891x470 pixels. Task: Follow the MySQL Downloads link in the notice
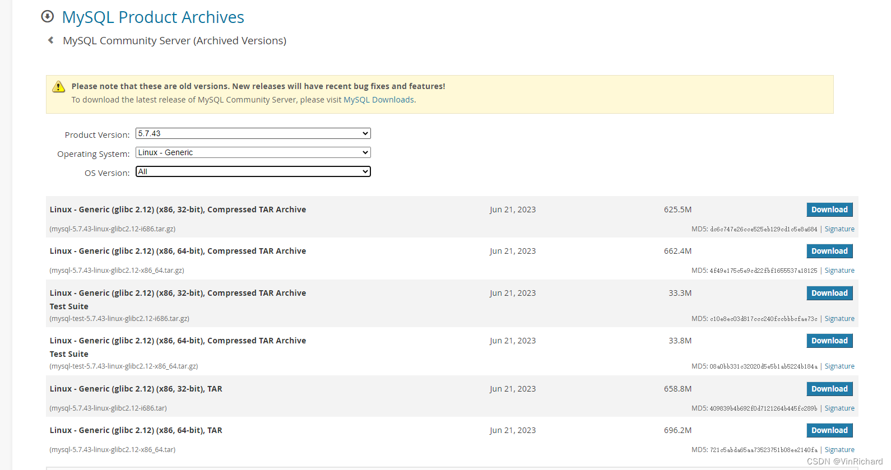tap(379, 100)
